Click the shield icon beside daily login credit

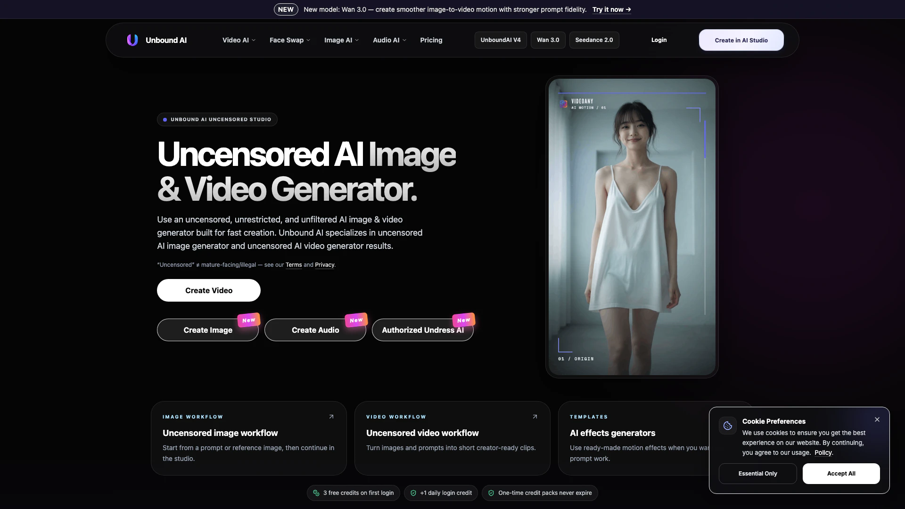click(x=413, y=493)
